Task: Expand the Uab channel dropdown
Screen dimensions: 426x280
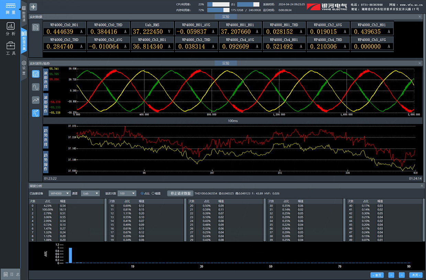Action: [x=90, y=193]
